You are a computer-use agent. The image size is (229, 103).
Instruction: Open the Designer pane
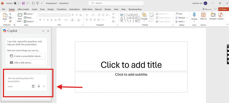(213, 16)
